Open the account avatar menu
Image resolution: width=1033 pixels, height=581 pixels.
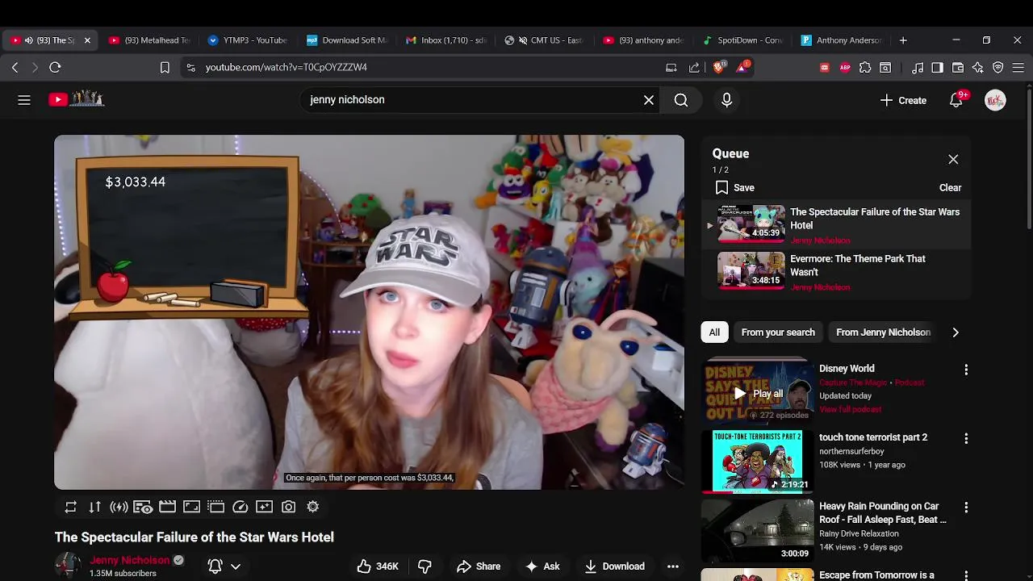tap(995, 100)
